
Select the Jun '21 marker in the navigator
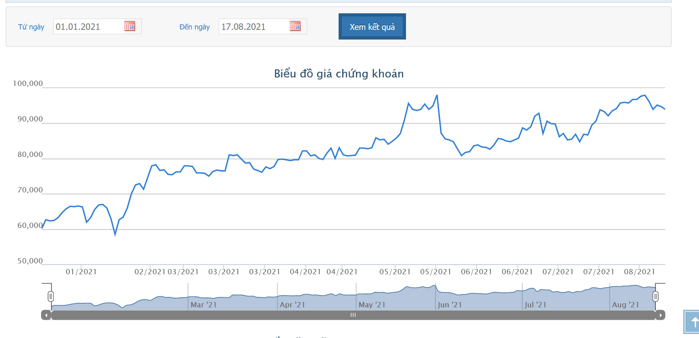pyautogui.click(x=450, y=305)
